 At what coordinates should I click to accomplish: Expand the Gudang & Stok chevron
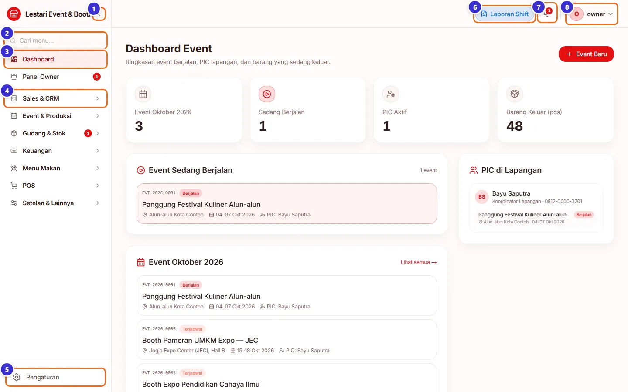[98, 133]
